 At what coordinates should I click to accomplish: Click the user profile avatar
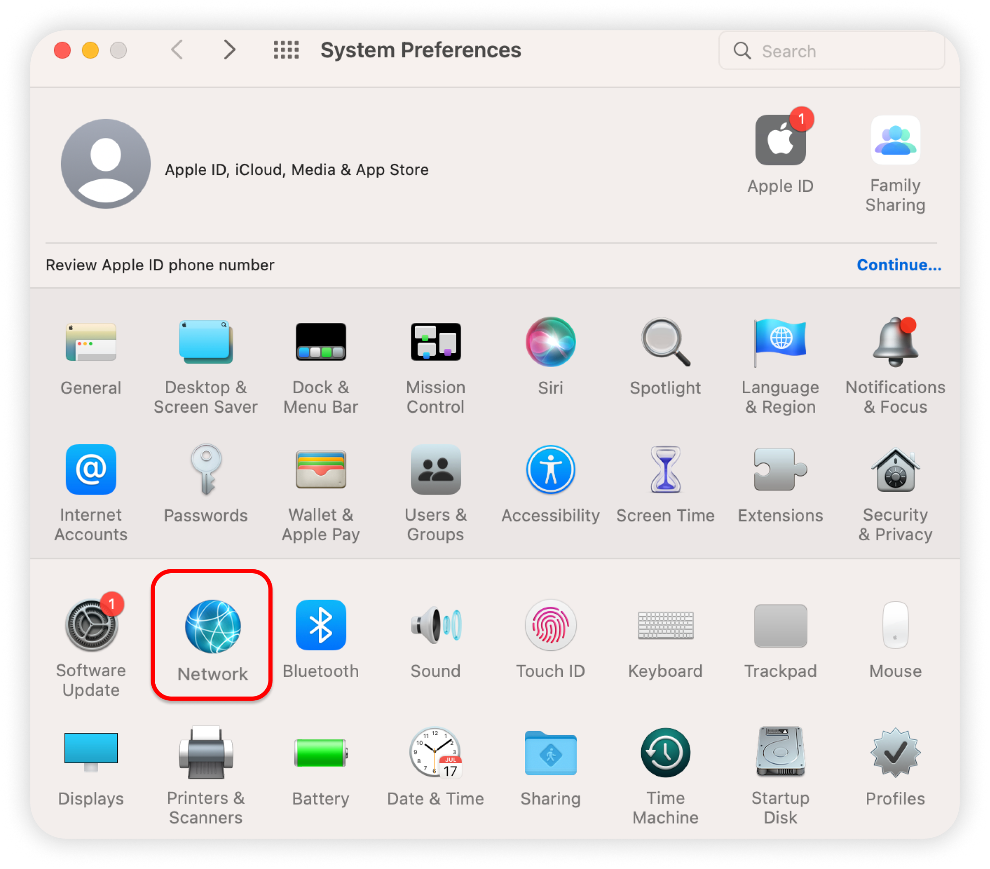pos(106,164)
